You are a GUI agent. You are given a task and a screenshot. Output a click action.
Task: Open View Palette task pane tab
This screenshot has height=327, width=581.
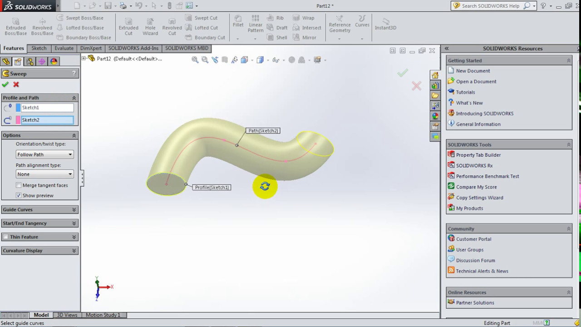click(435, 106)
